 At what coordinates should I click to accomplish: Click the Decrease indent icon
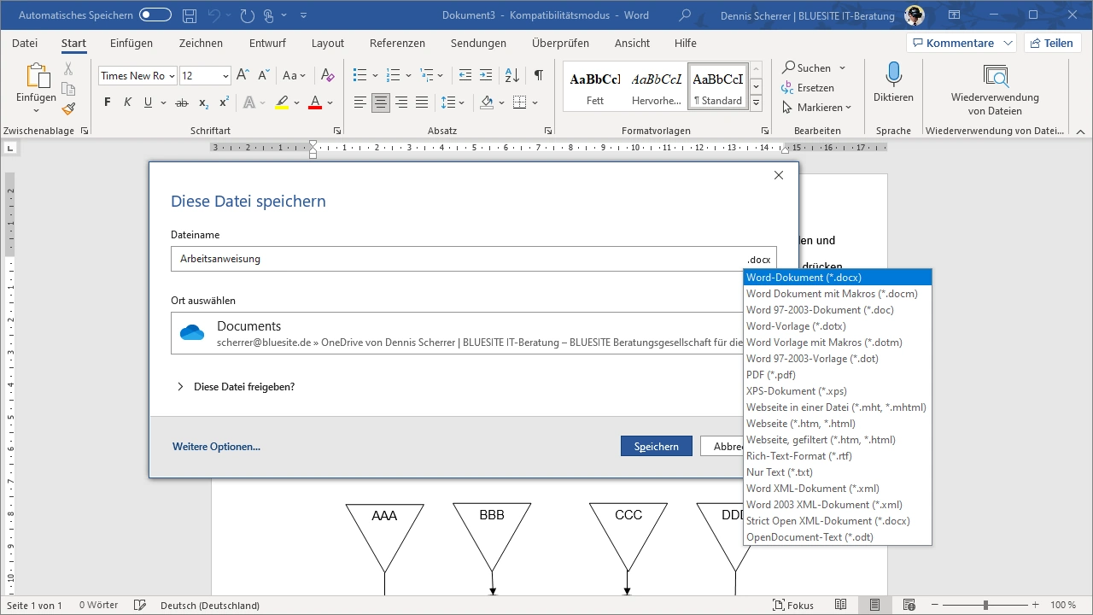point(465,75)
